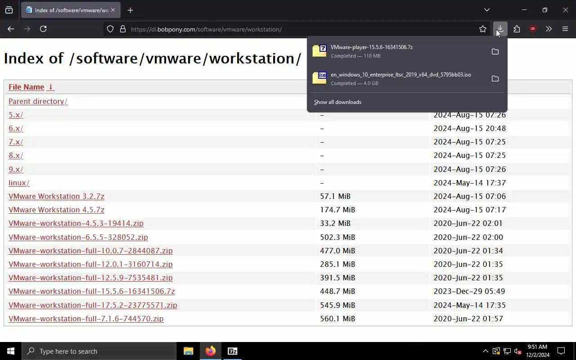This screenshot has height=360, width=576.
Task: Click Show all downloads
Action: coord(337,102)
